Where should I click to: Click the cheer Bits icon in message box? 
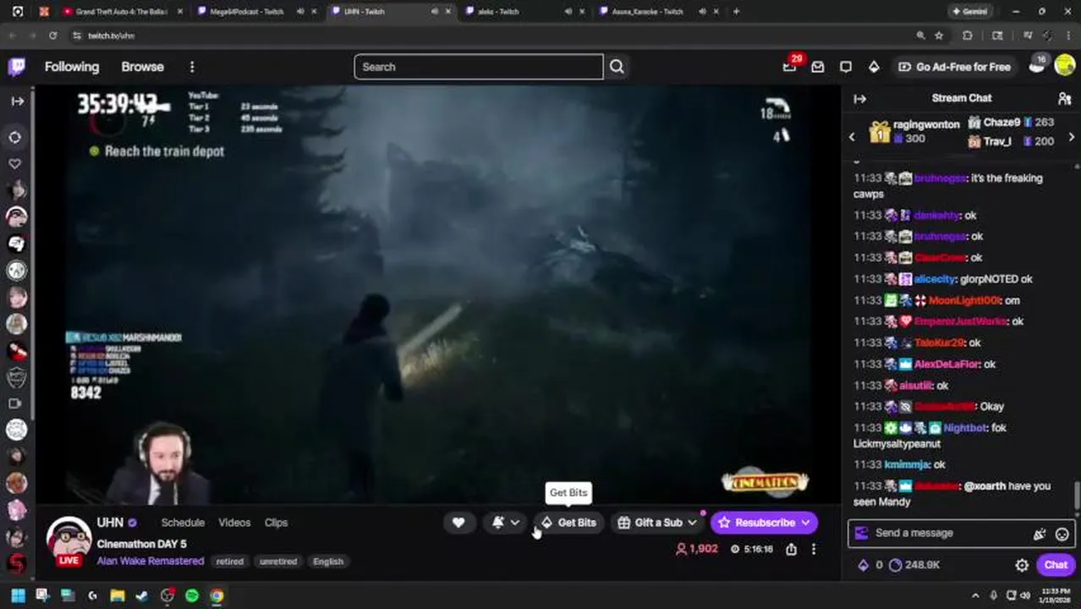click(x=1040, y=534)
